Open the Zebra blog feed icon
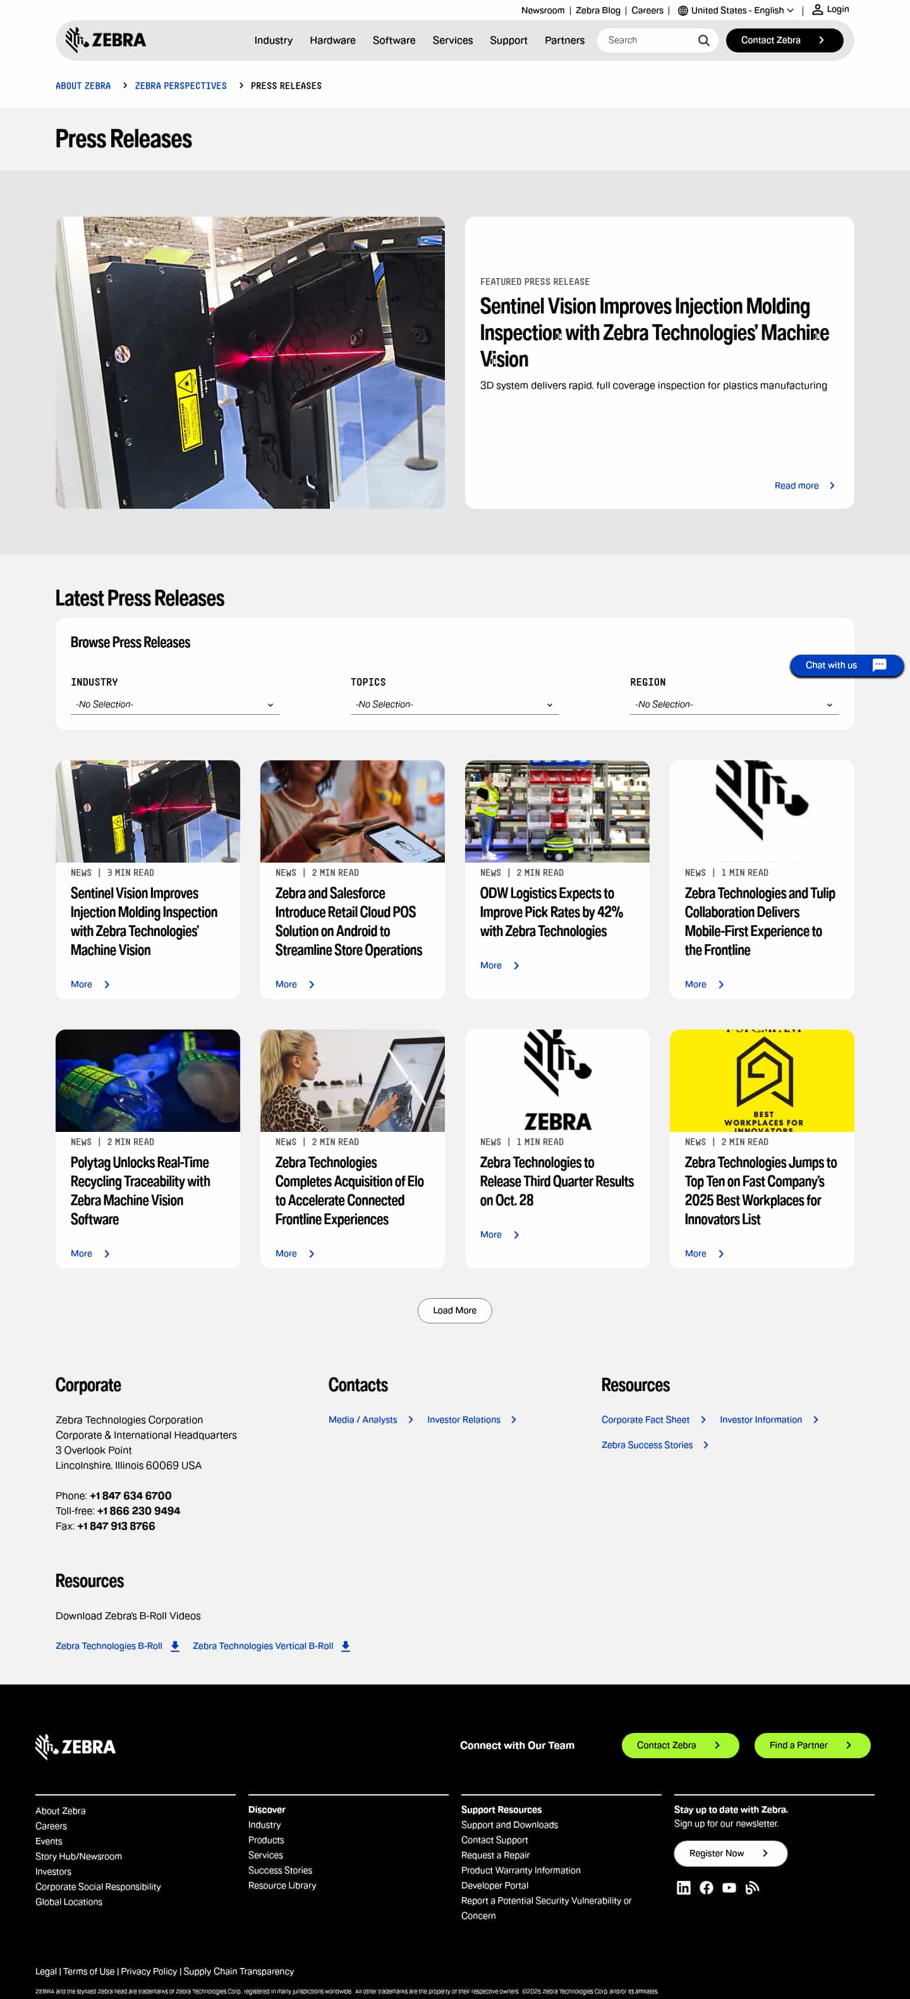 (752, 1887)
